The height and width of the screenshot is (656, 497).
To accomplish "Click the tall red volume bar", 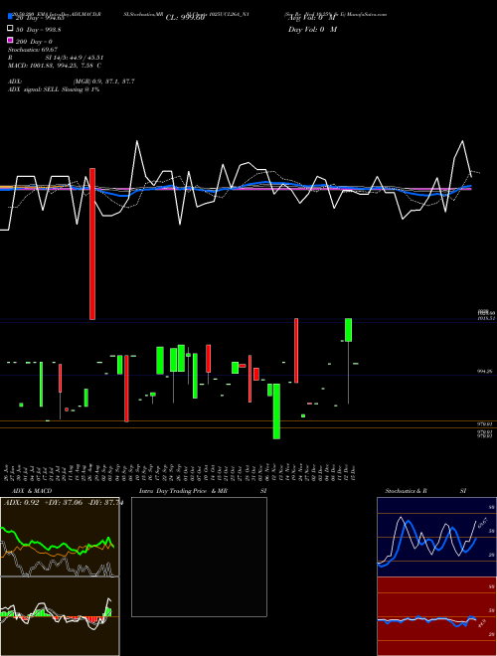I will click(92, 244).
